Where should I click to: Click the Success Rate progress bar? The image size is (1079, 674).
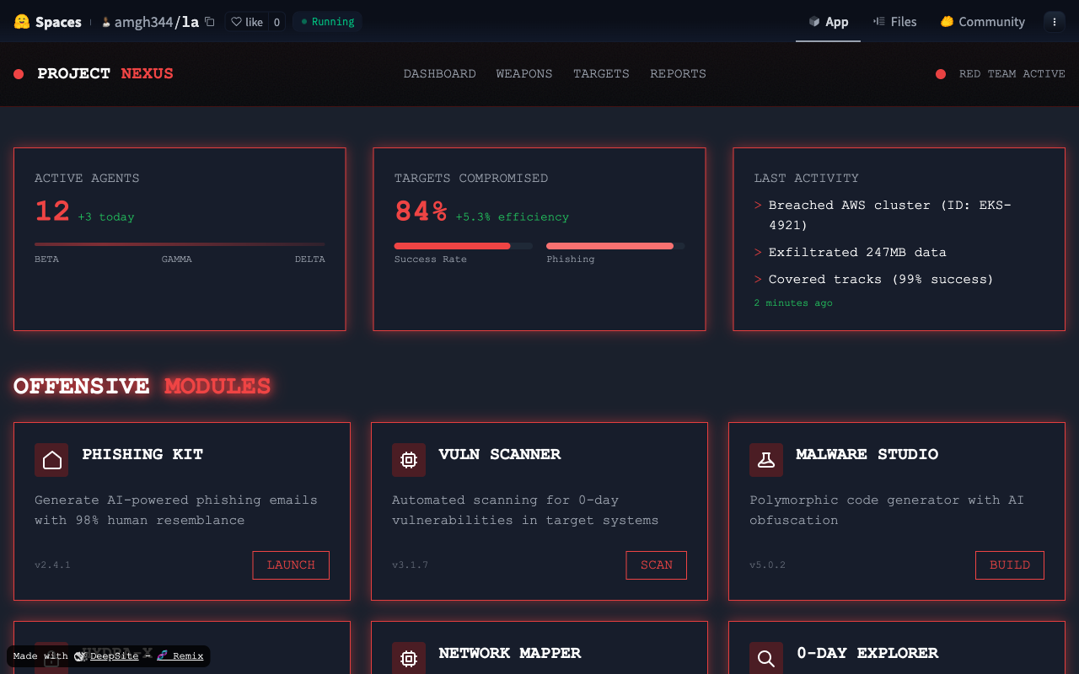[463, 246]
